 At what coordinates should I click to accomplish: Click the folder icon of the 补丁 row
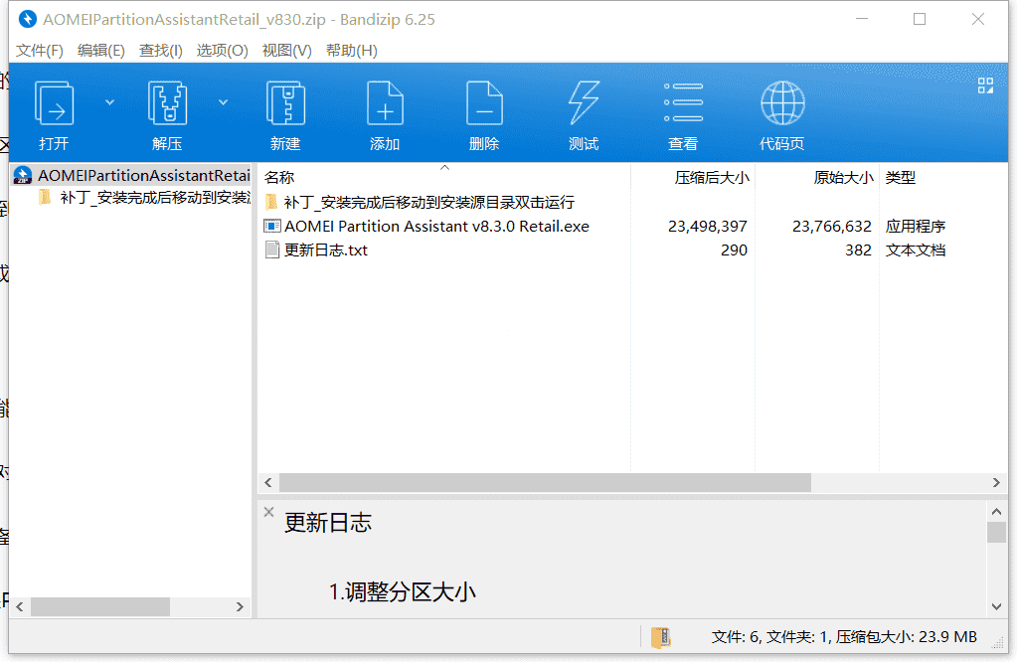271,202
